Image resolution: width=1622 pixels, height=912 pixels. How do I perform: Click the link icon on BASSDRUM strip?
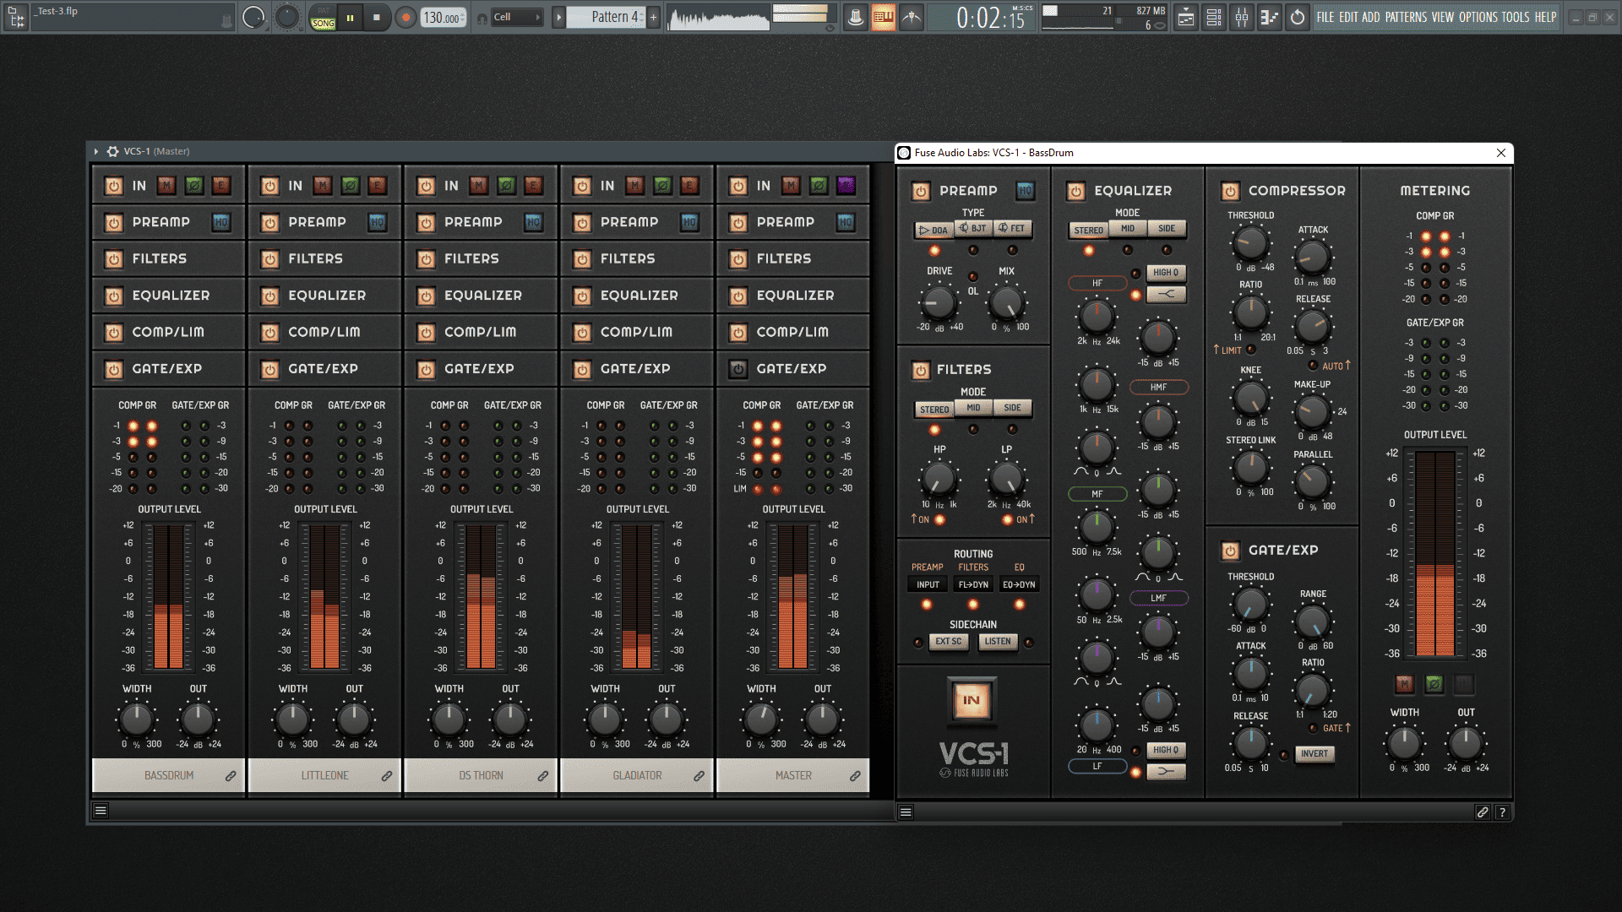point(231,775)
